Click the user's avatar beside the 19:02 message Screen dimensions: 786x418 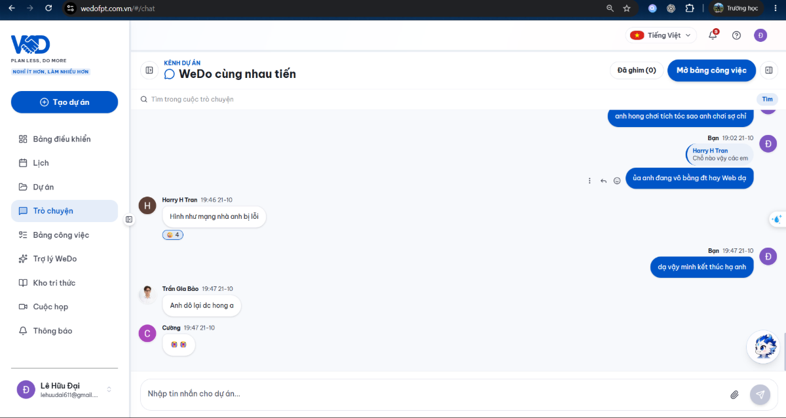[768, 143]
